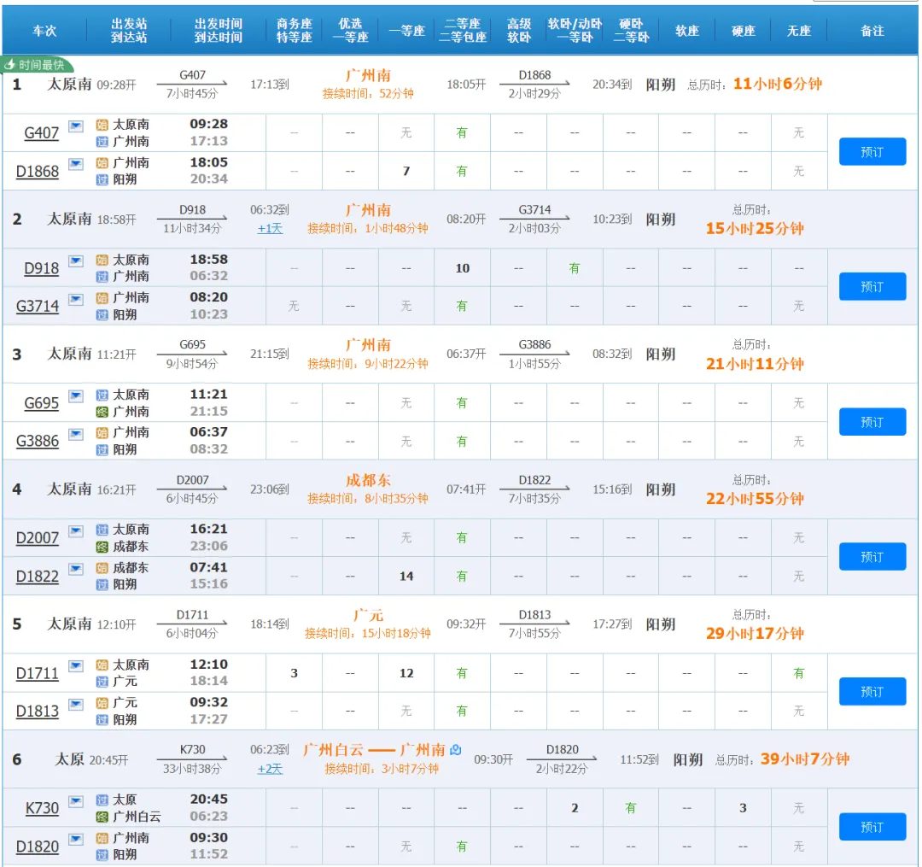922x867 pixels.
Task: Click business seat count 3 for D1711
Action: (x=294, y=673)
